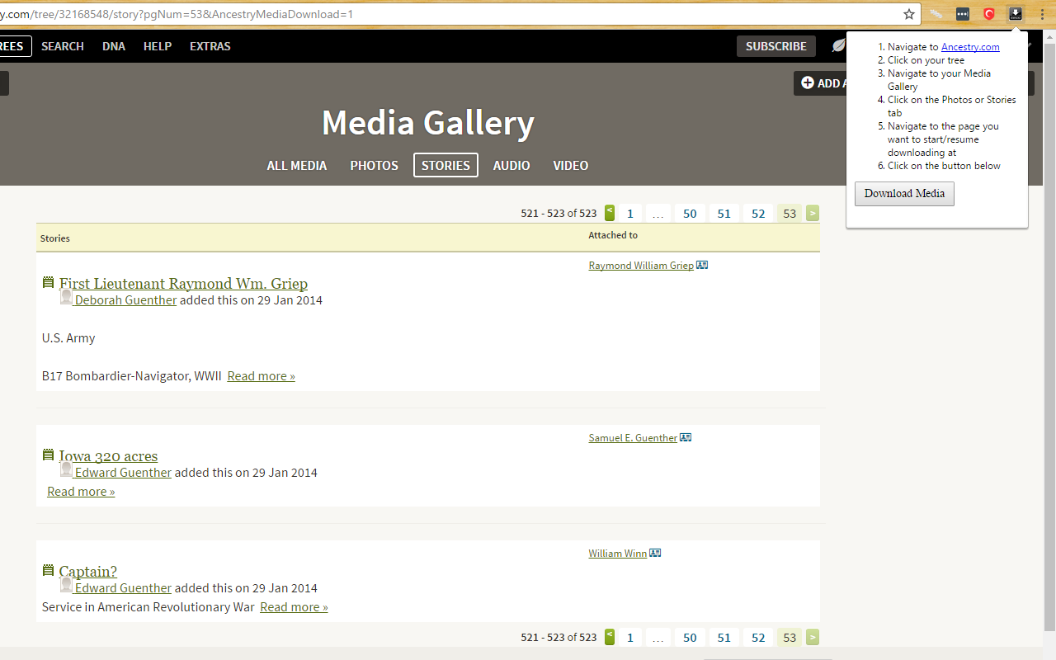Viewport: 1056px width, 660px height.
Task: Click the Download Media extension icon in the toolbar
Action: 1016,13
